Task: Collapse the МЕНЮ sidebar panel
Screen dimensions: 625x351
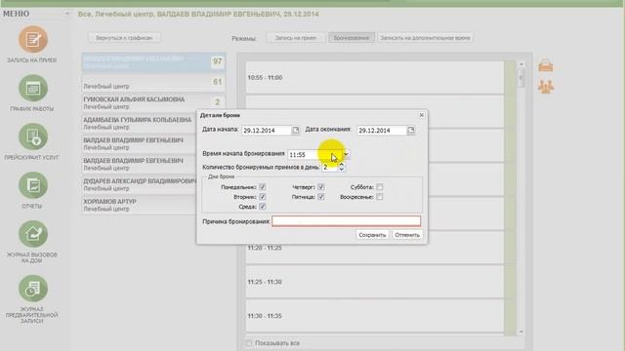Action: pyautogui.click(x=67, y=14)
